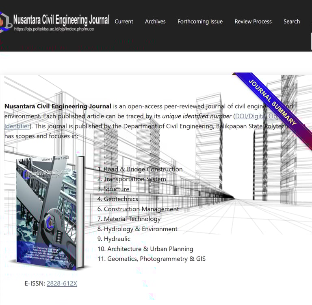This screenshot has width=312, height=305.
Task: Open the Current issue menu item
Action: coord(124,22)
